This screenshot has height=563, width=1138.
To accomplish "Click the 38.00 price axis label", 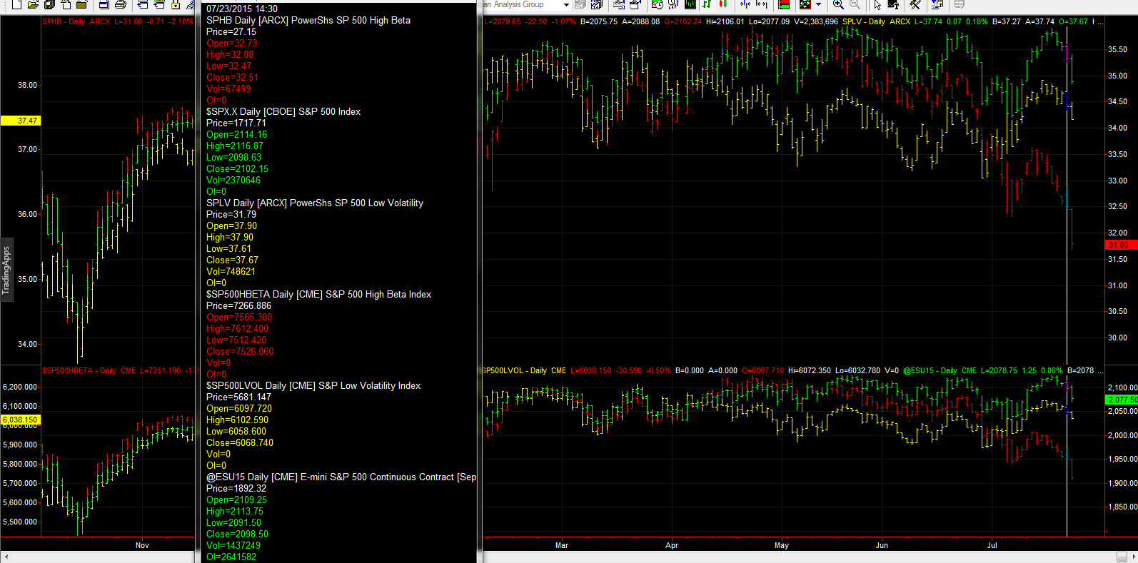I will click(27, 85).
